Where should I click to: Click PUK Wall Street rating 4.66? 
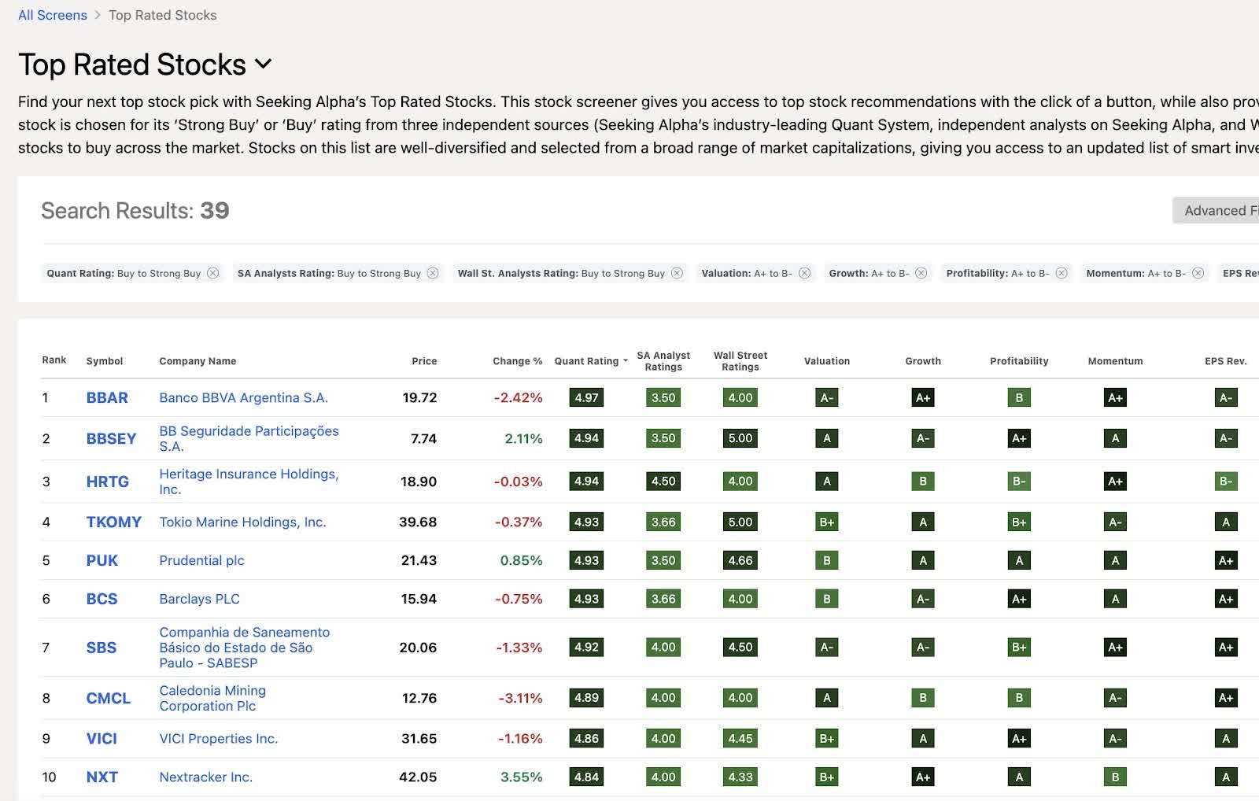point(740,560)
